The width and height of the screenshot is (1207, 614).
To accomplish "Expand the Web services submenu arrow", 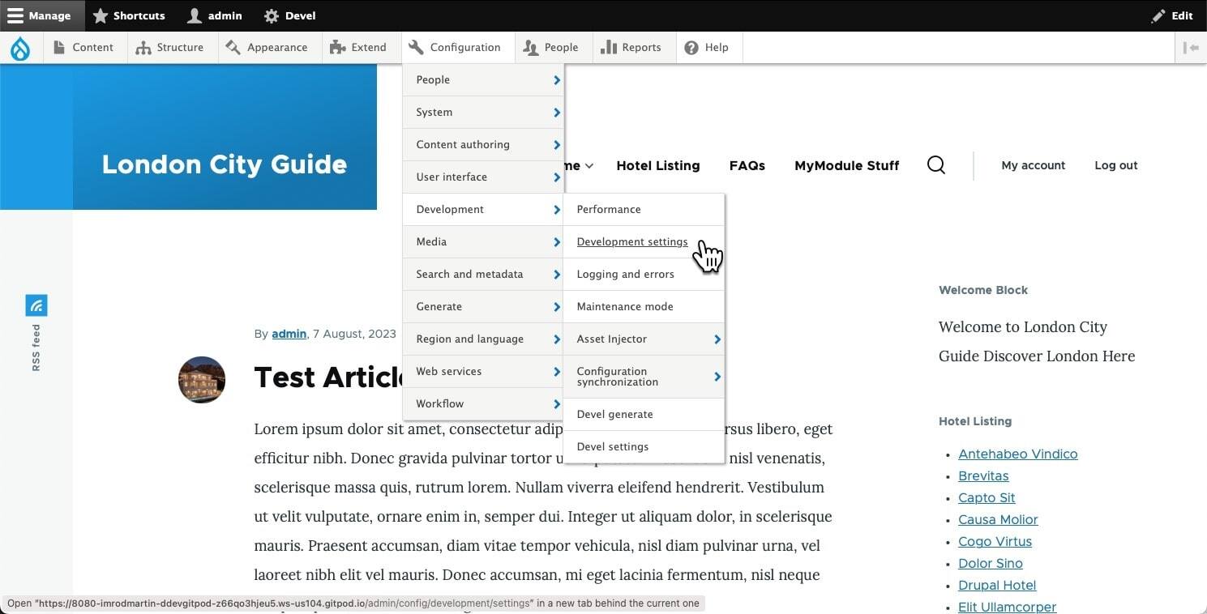I will pos(557,372).
